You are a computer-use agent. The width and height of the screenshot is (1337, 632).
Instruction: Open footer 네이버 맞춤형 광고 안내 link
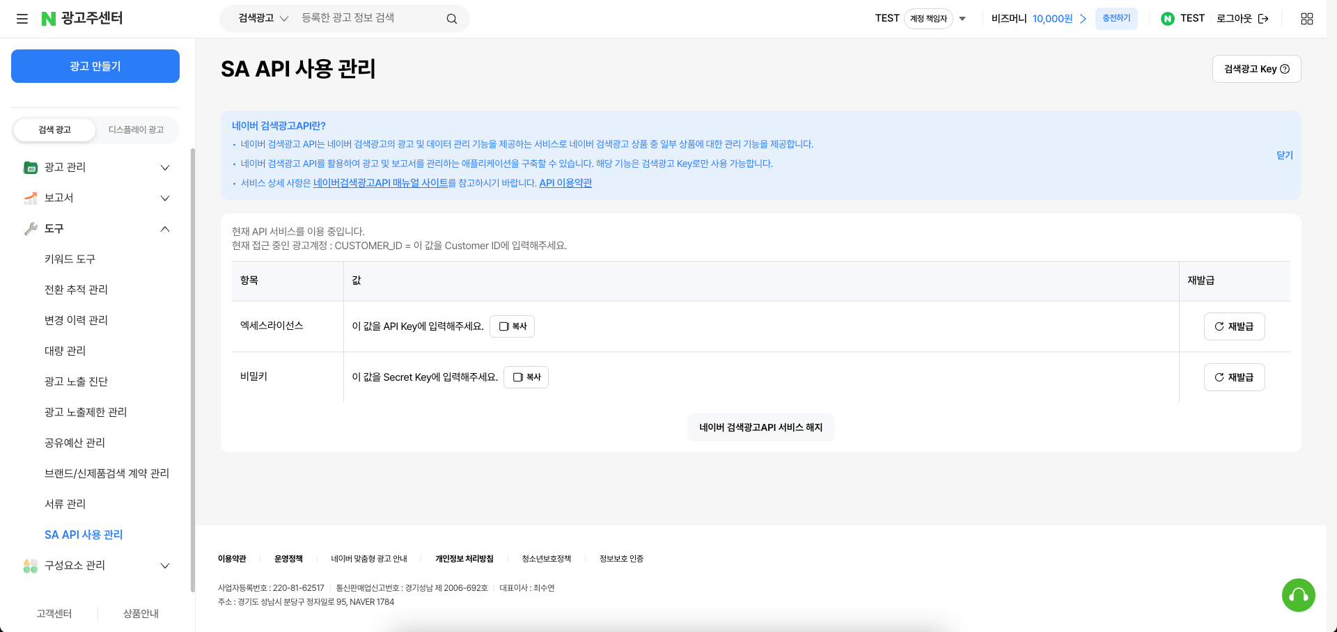[369, 559]
